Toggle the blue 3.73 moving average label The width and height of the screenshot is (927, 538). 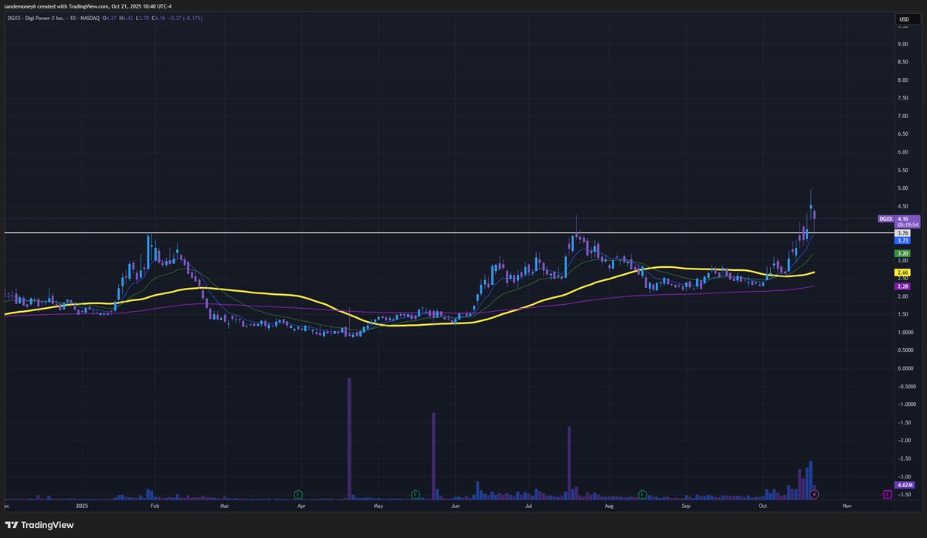(902, 240)
